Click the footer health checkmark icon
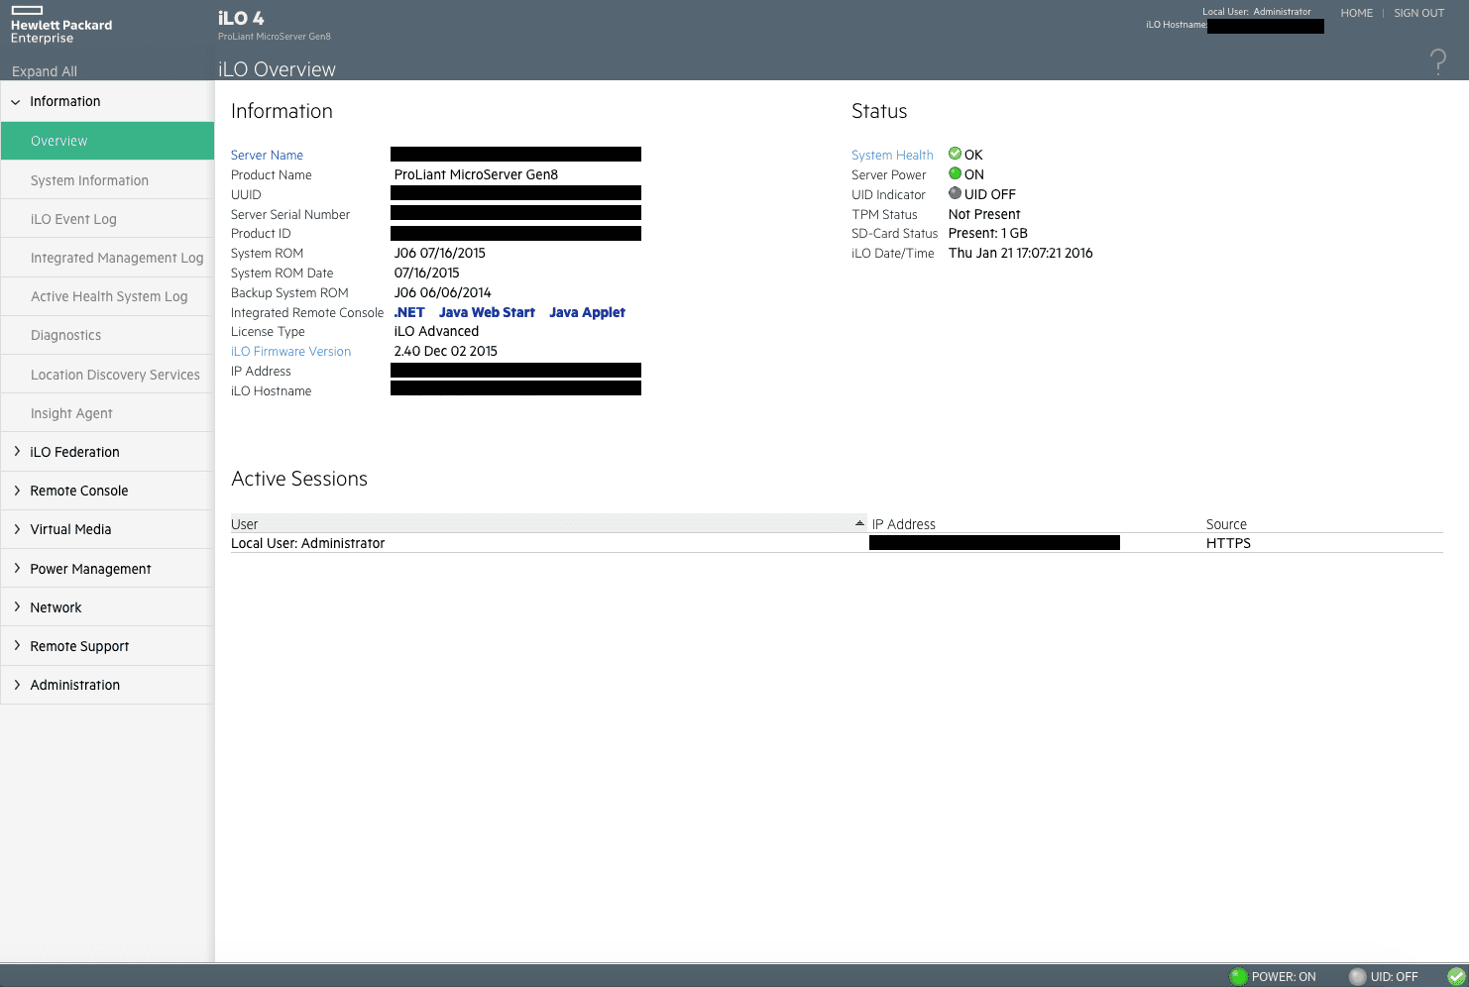 [1456, 976]
